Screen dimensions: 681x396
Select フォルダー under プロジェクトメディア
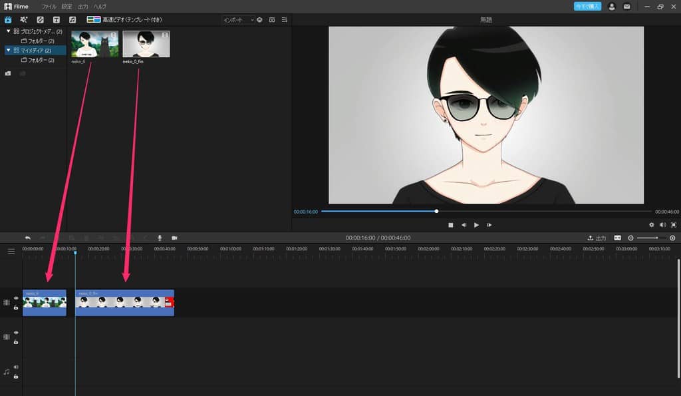38,41
